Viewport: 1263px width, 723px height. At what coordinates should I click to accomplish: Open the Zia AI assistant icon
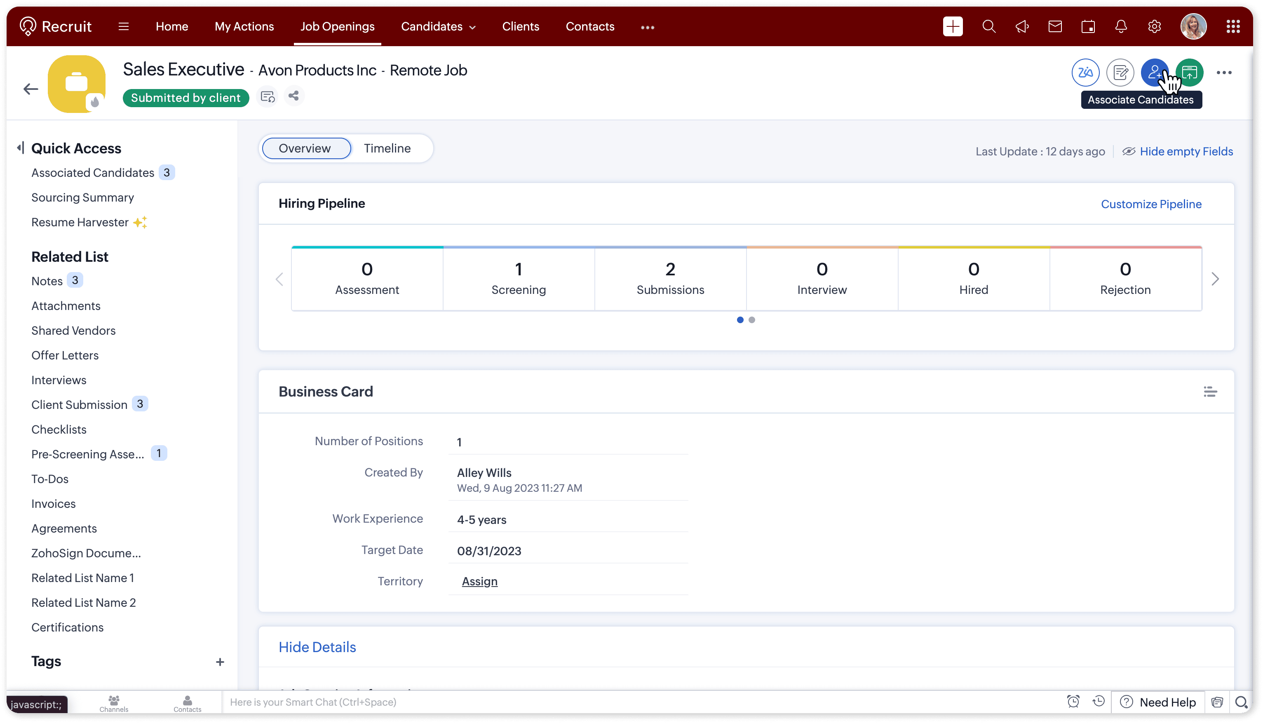(x=1085, y=73)
